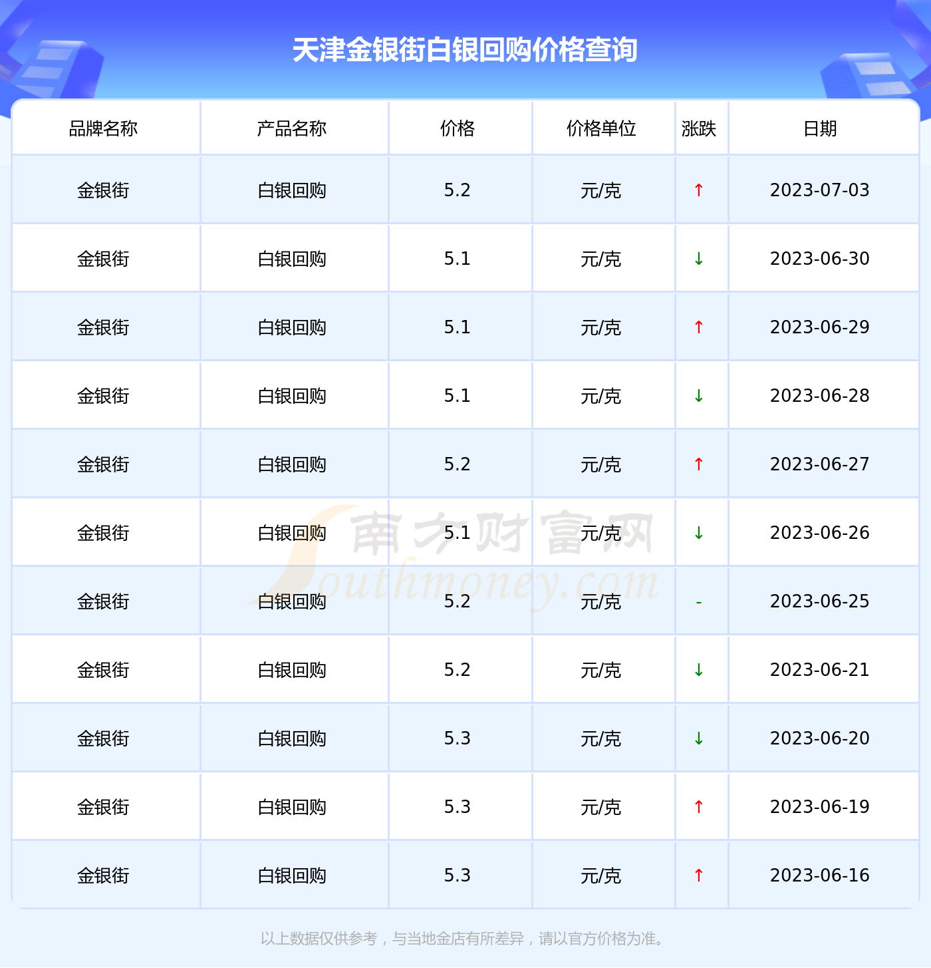Click the date 2023-06-21
This screenshot has height=968, width=931.
click(820, 670)
